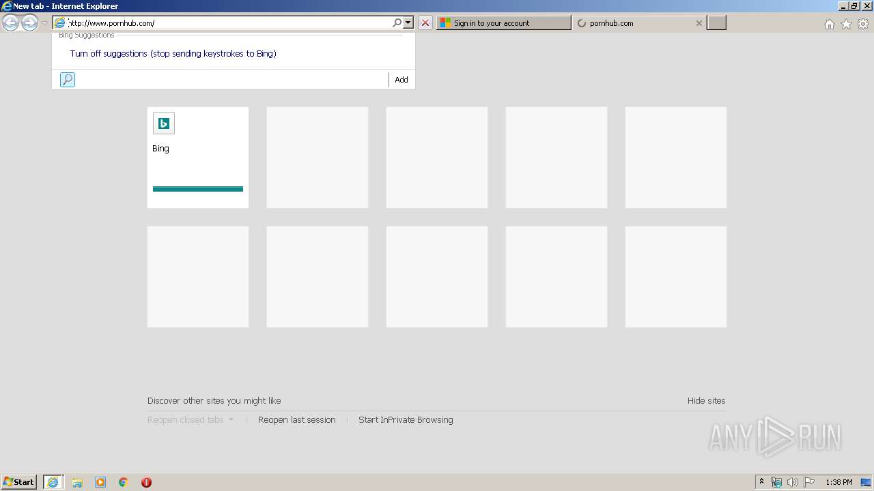Click the Action Center flag tray icon
The image size is (874, 491).
pyautogui.click(x=809, y=482)
